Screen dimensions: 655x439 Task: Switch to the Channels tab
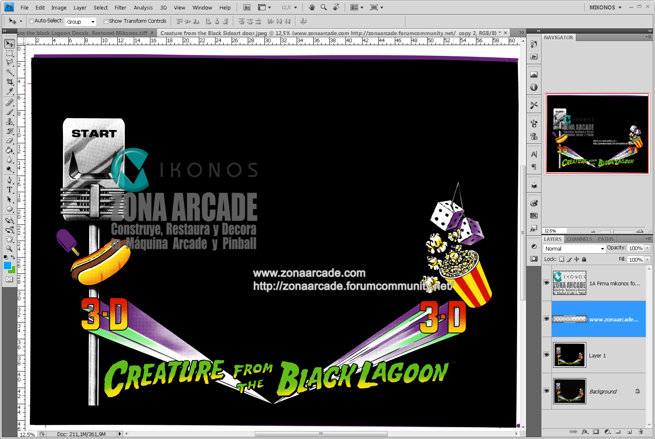coord(579,239)
